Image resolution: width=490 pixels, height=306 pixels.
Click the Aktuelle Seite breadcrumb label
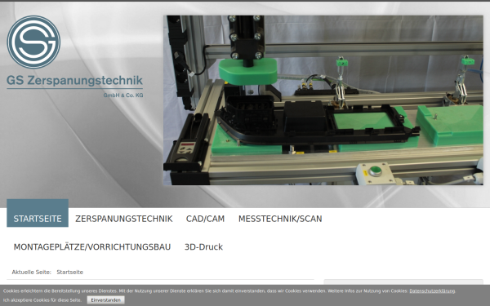pos(31,272)
